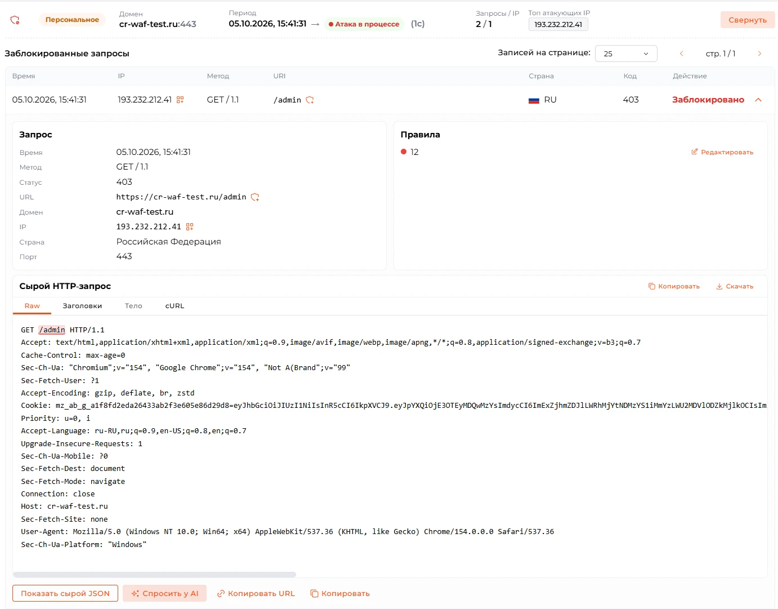Click the shield icon beside the Персональное badge
The image size is (778, 609).
click(15, 20)
